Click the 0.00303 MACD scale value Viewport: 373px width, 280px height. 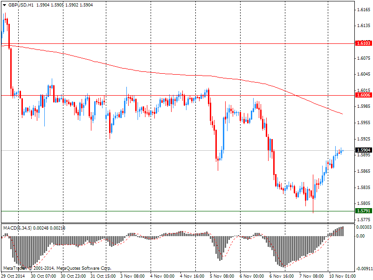pos(364,227)
